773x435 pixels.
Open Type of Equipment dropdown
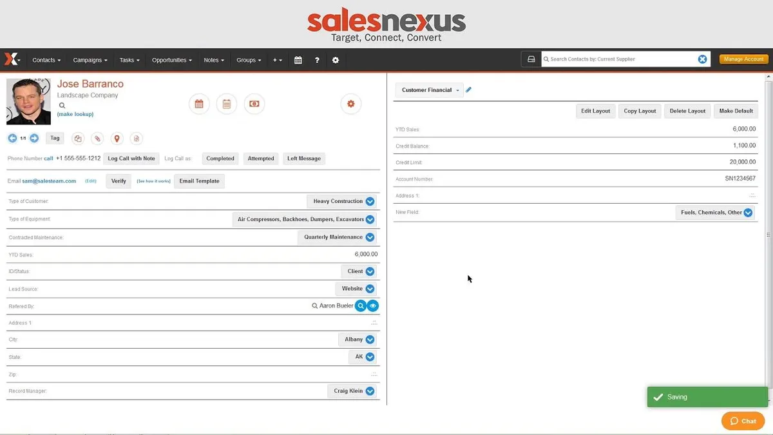305,219
